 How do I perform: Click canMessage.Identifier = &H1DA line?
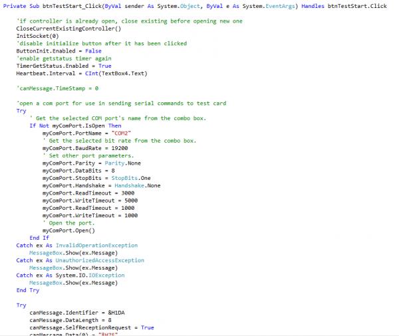(x=77, y=313)
